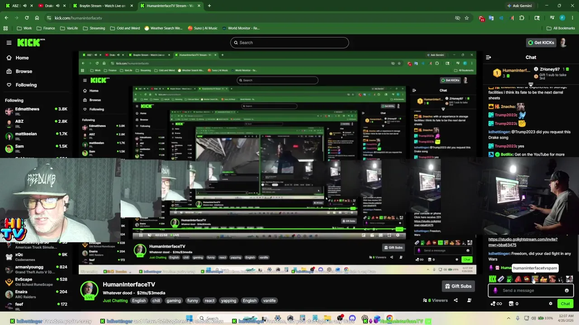Screen dimensions: 579x325
Task: Open the Gmail extension icon with badge
Action: click(x=482, y=18)
